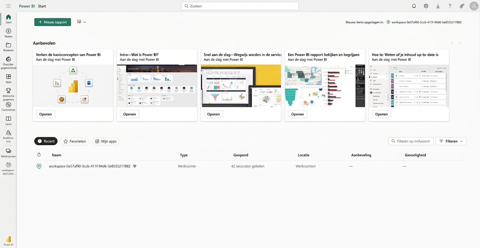This screenshot has width=480, height=248.
Task: Sort by the Naam column header
Action: click(57, 155)
